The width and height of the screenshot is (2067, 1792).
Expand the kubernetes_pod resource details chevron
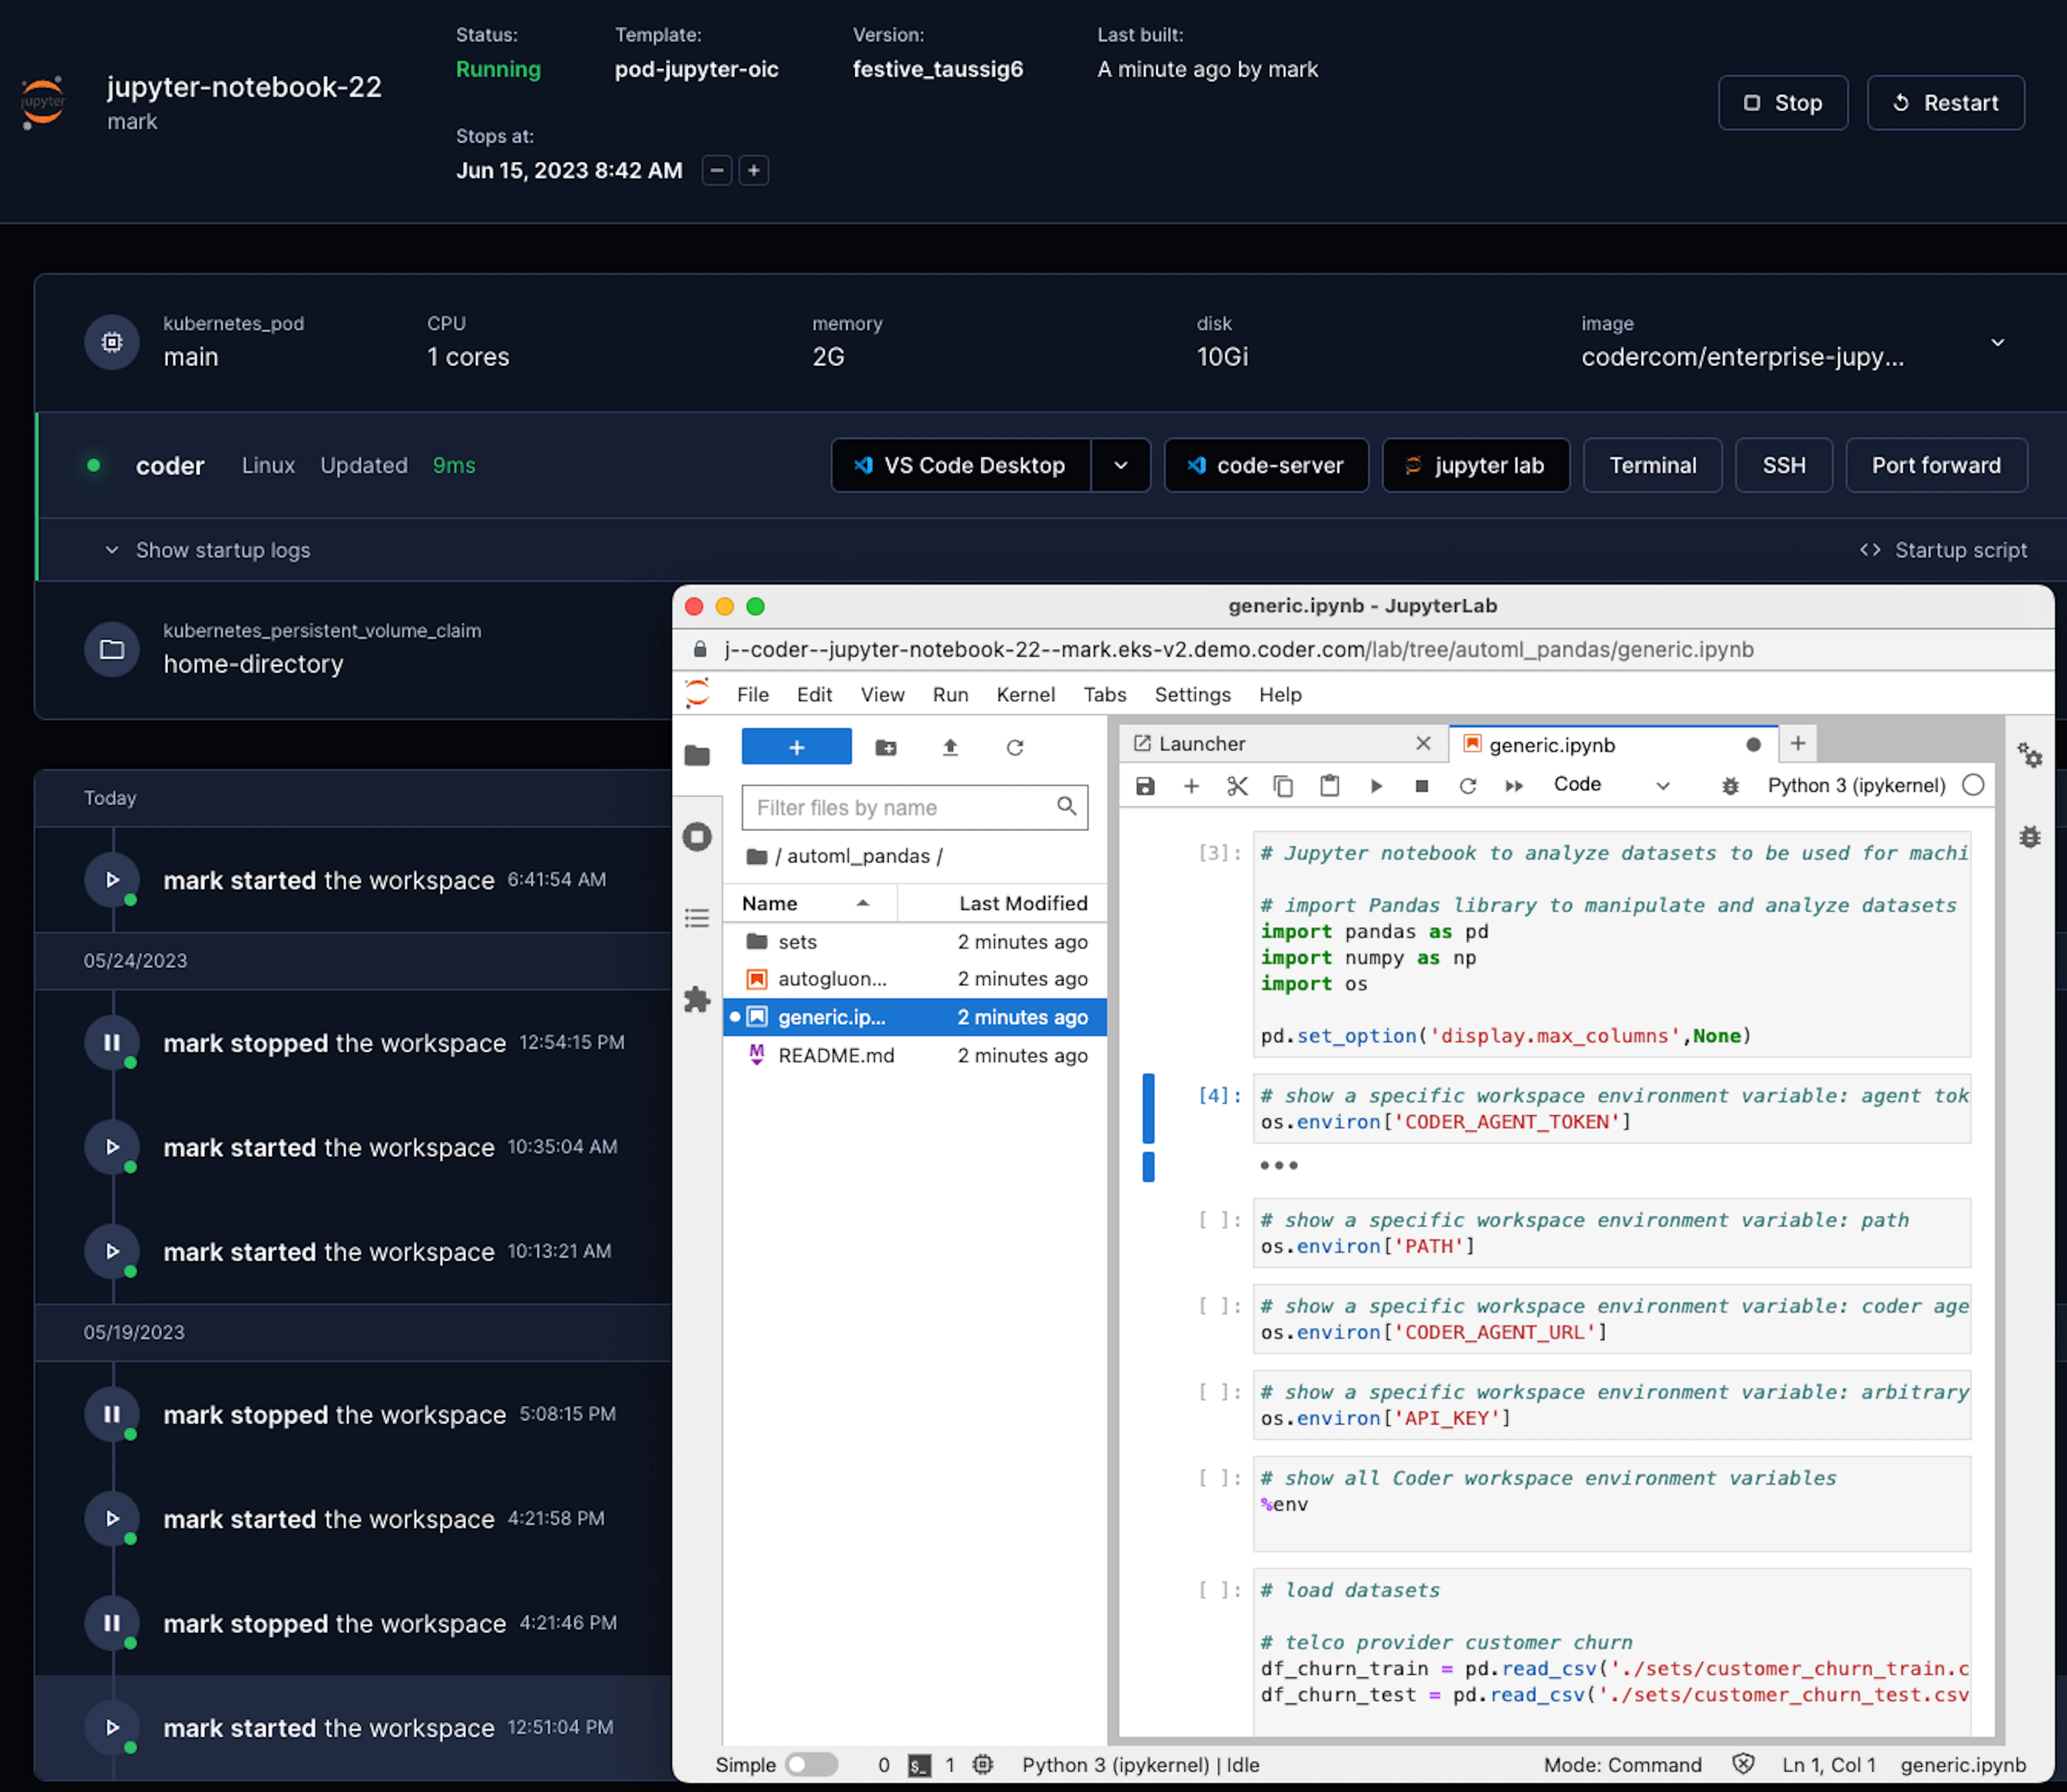pos(1997,342)
